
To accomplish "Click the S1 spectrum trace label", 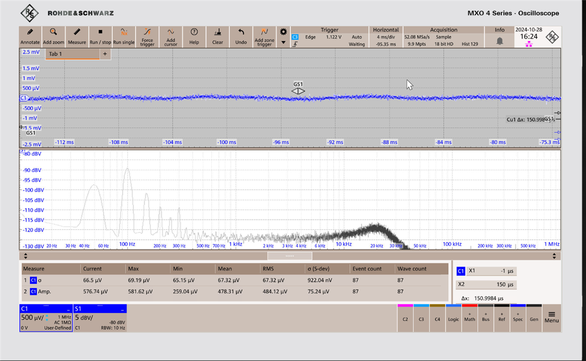I will click(x=23, y=151).
